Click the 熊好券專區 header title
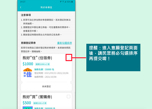152x109 pixels. click(46, 7)
